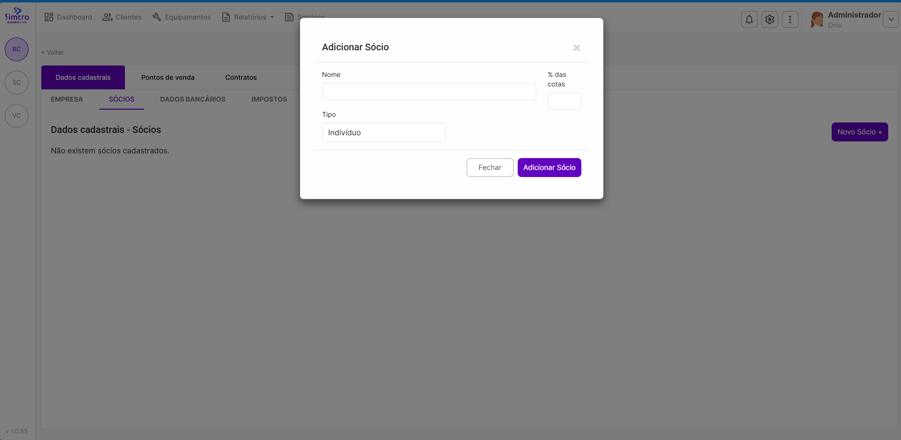Click the % das cotas field
Image resolution: width=901 pixels, height=440 pixels.
coord(564,101)
